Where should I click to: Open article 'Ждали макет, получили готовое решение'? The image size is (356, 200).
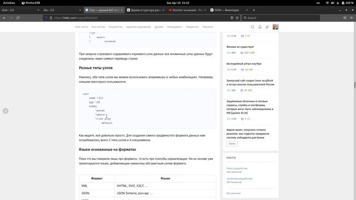248,133
